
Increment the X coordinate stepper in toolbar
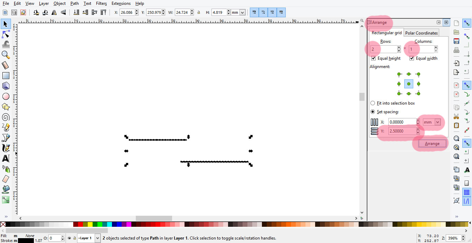pos(137,11)
